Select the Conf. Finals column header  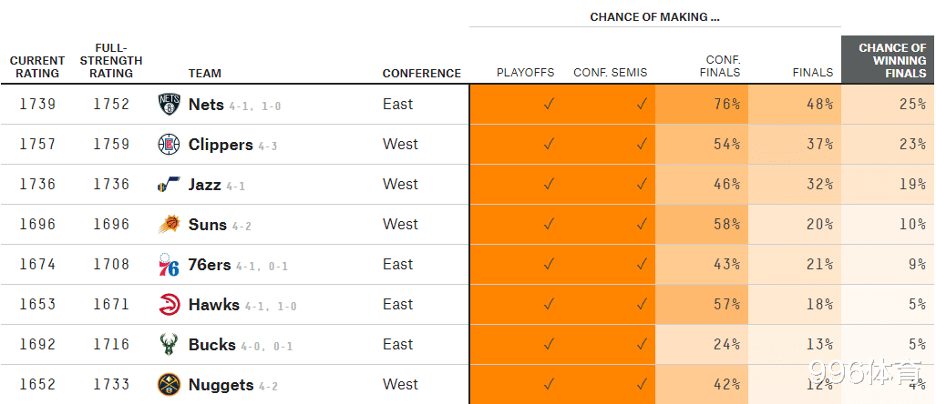(722, 67)
